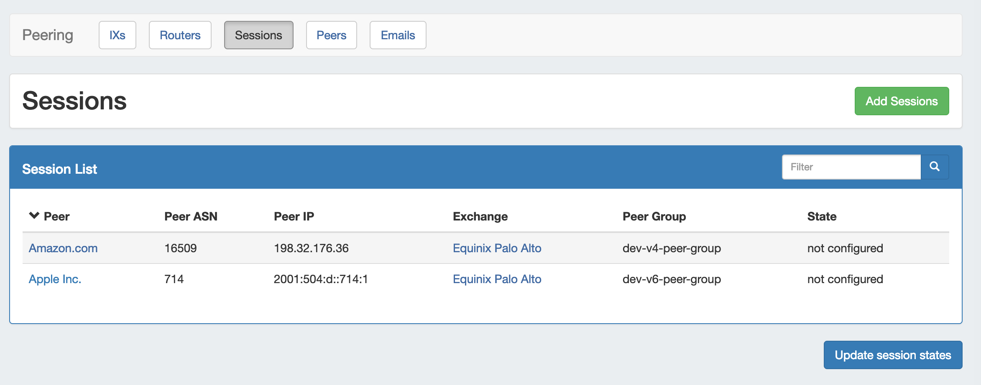Image resolution: width=981 pixels, height=385 pixels.
Task: Open the Emails tab
Action: 398,35
